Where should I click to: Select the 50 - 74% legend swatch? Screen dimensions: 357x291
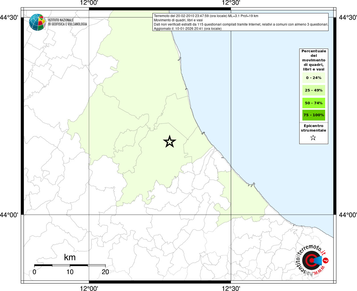314,103
